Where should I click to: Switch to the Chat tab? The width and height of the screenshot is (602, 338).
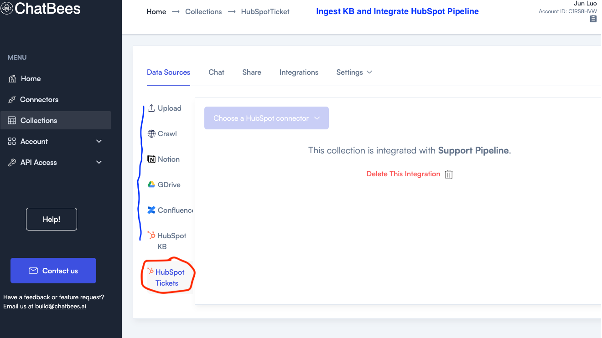click(x=216, y=72)
